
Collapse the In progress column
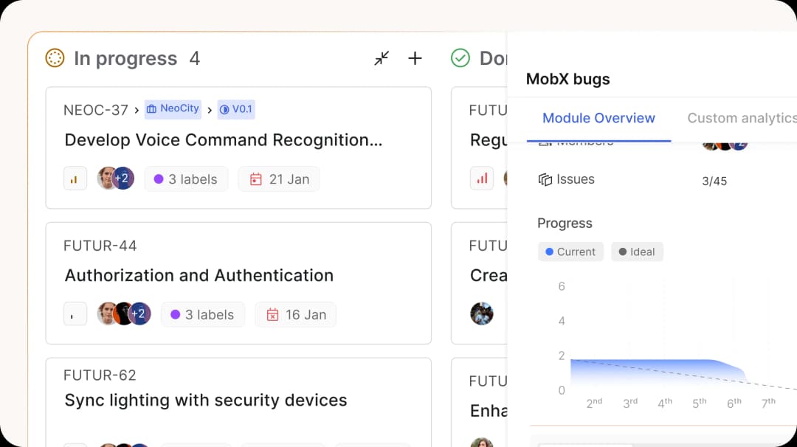pos(382,58)
